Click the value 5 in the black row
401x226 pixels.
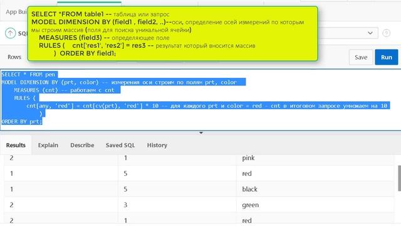[x=125, y=189]
